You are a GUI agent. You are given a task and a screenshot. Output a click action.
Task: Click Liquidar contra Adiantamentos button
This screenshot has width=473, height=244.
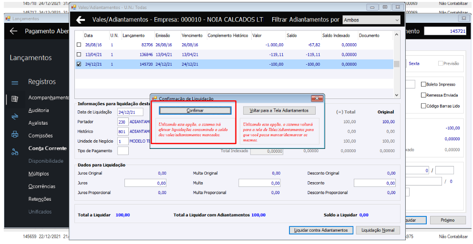tap(321, 230)
